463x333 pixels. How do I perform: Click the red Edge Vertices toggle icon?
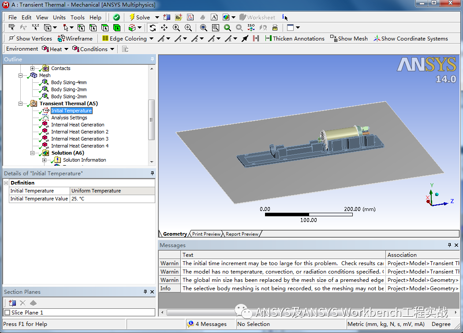pyautogui.click(x=256, y=39)
